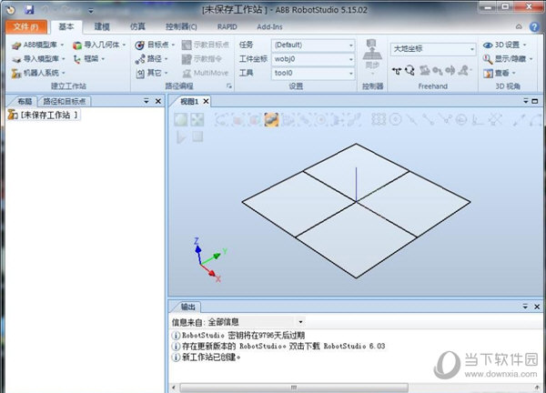Toggle the highlighted Part selection level

[271, 120]
